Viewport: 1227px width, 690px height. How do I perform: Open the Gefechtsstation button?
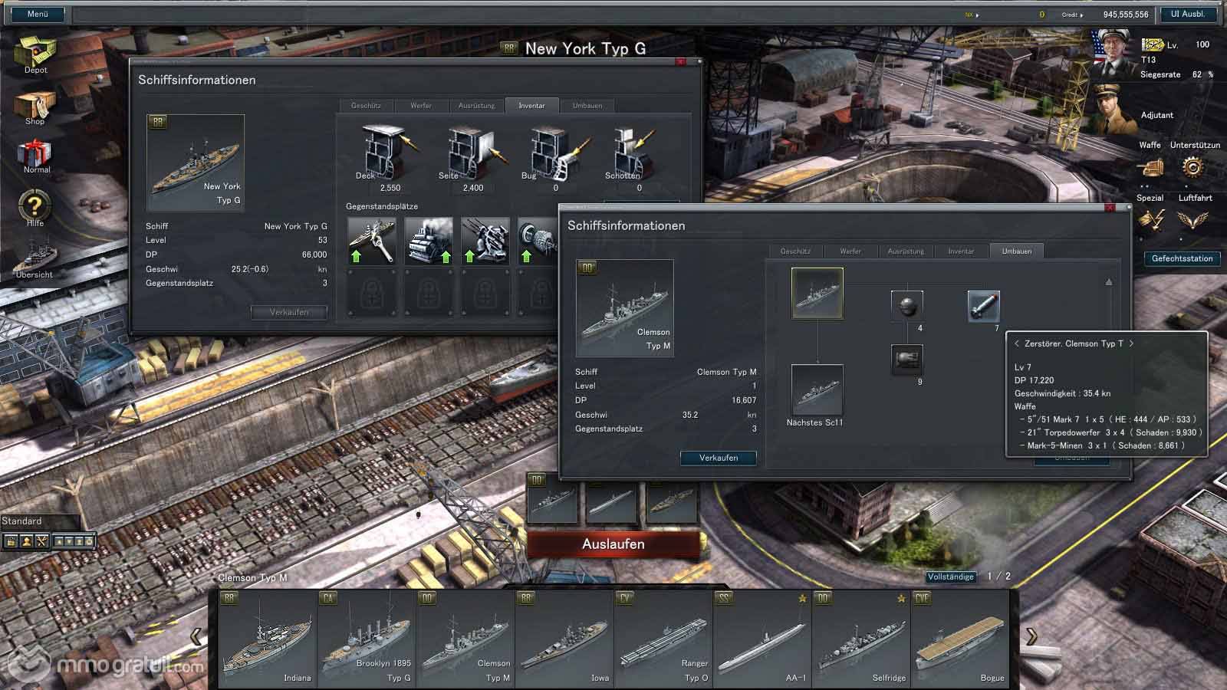click(1182, 258)
